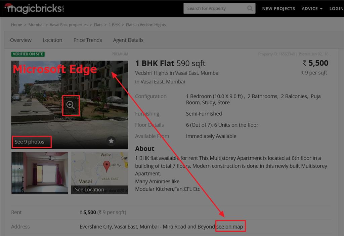Open the Mumbai breadcrumb link
Viewport: 344px width, 236px height.
[36, 25]
